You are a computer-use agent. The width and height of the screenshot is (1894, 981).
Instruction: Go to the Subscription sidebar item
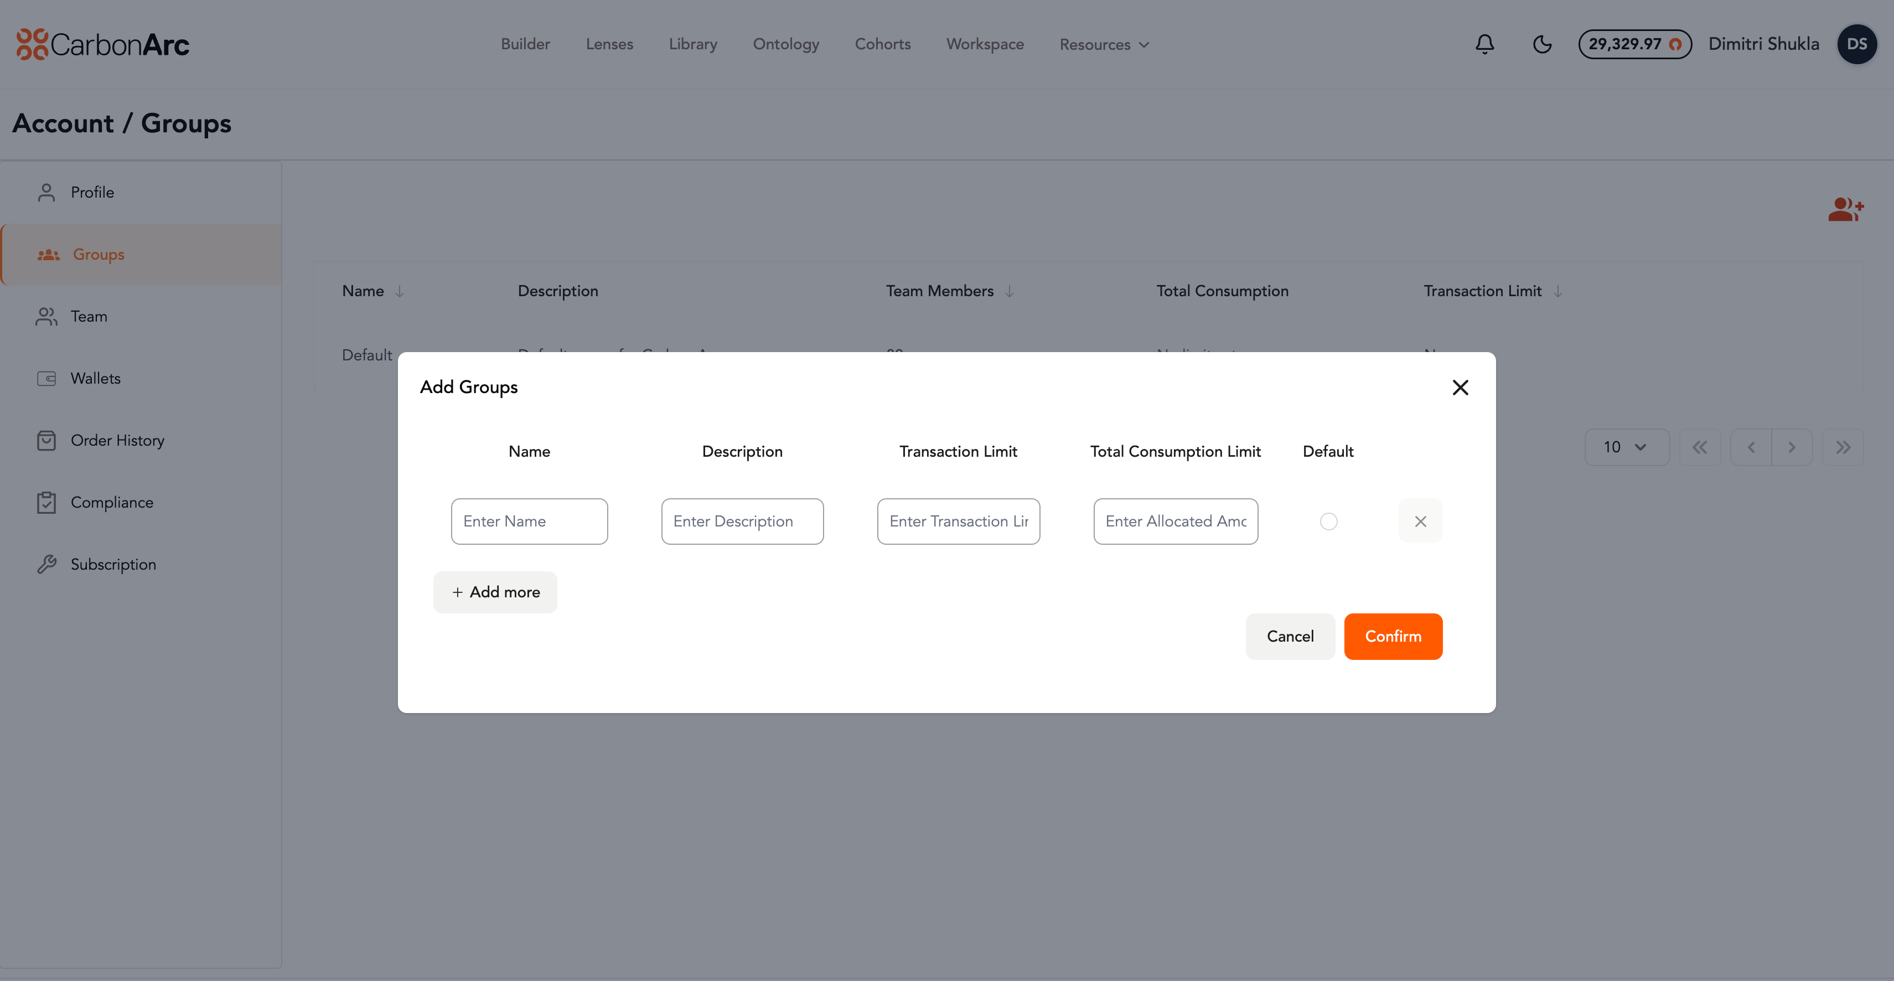tap(112, 564)
